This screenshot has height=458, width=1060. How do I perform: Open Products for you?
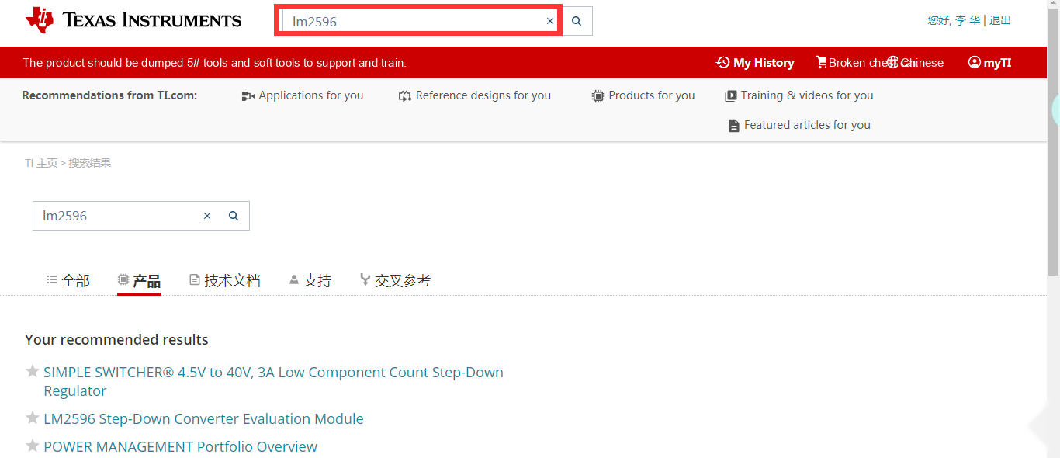(x=651, y=95)
